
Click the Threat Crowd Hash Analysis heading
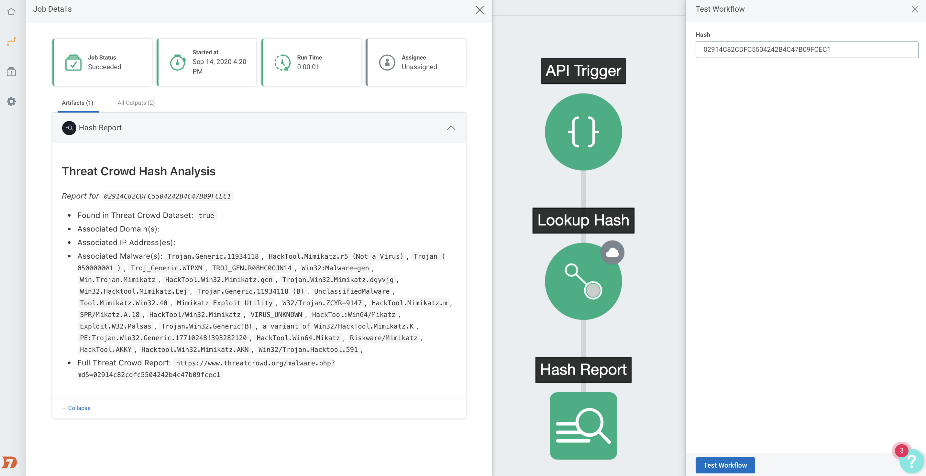coord(138,171)
